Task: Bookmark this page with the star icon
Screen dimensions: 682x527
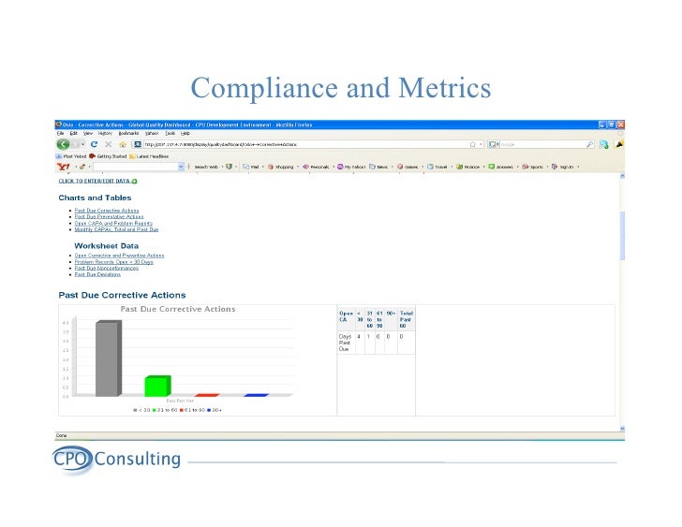Action: click(473, 144)
